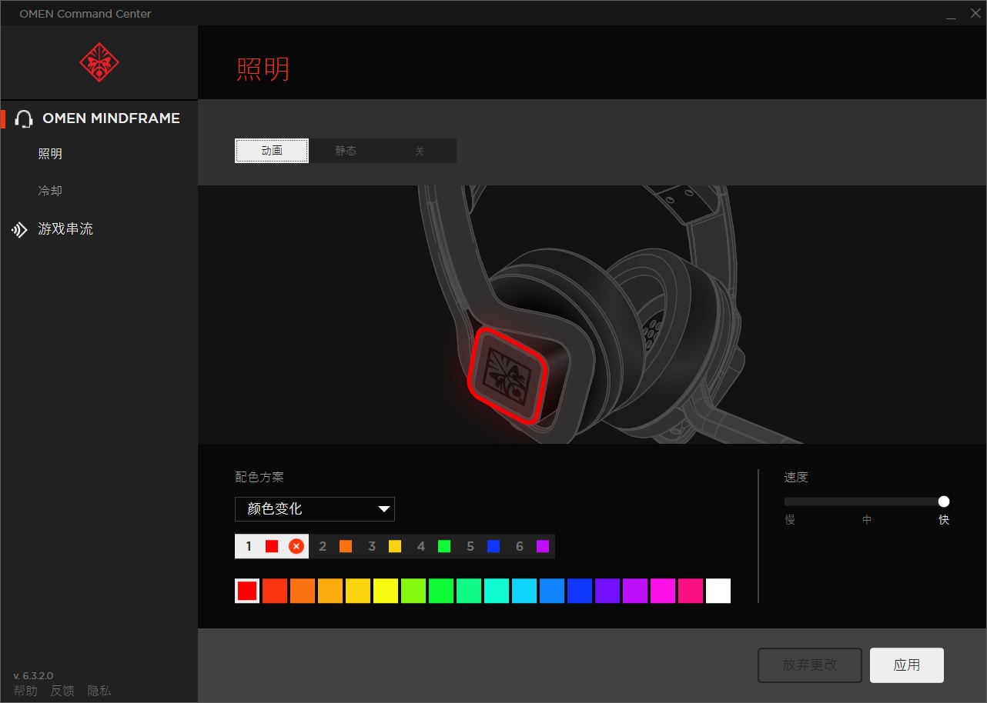Remove color slot 1 with the red X
Image resolution: width=987 pixels, height=703 pixels.
click(296, 546)
